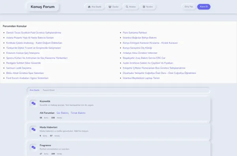Click the Konuş Forum logo
This screenshot has width=237, height=156.
click(x=43, y=7)
